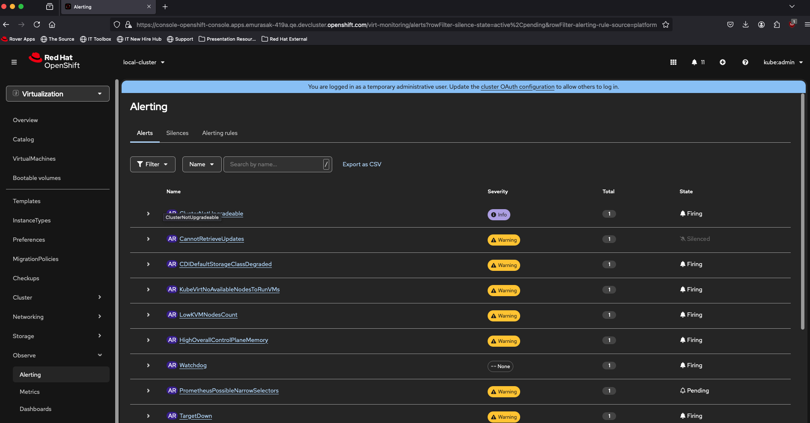Go back in browser history
Screen dimensions: 810x423
click(x=6, y=24)
